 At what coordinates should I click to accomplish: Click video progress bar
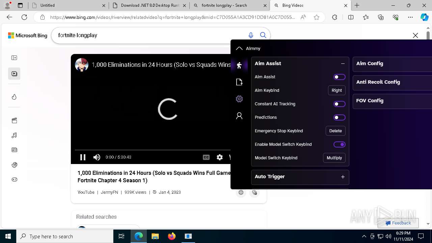153,150
